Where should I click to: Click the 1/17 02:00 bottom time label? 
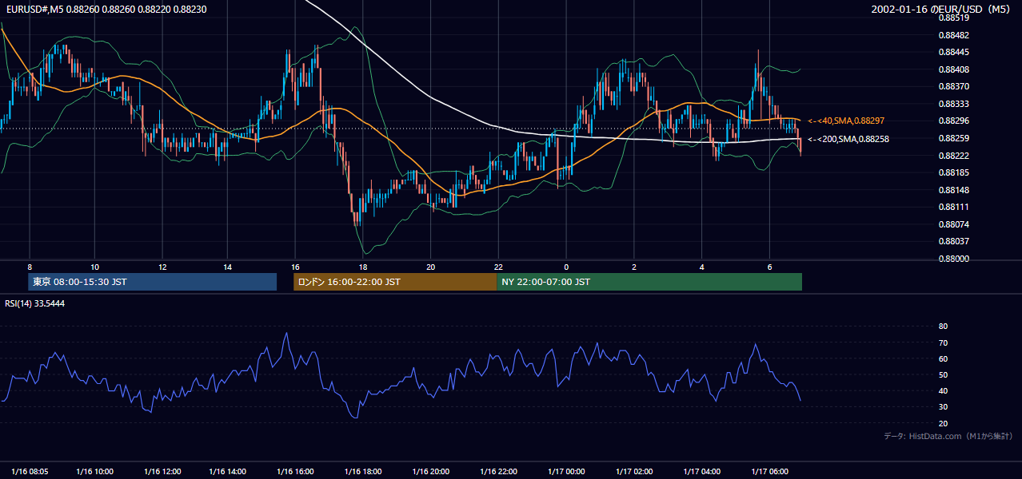point(634,470)
